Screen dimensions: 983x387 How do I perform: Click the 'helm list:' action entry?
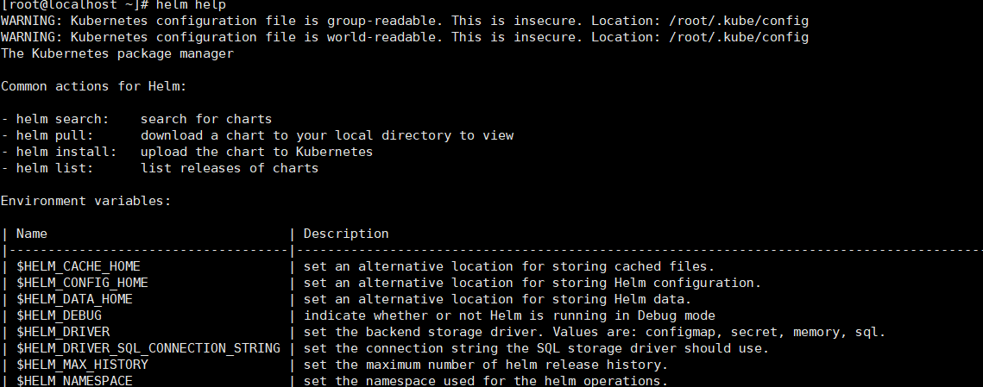[55, 168]
